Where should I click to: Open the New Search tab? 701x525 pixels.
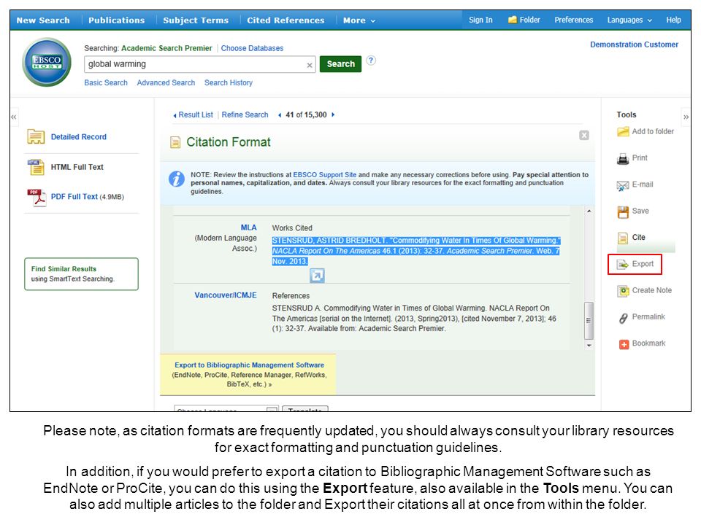click(43, 20)
